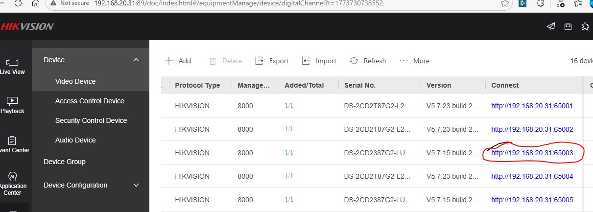Bookmark this page with the star icon
Image resolution: width=593 pixels, height=212 pixels.
505,3
